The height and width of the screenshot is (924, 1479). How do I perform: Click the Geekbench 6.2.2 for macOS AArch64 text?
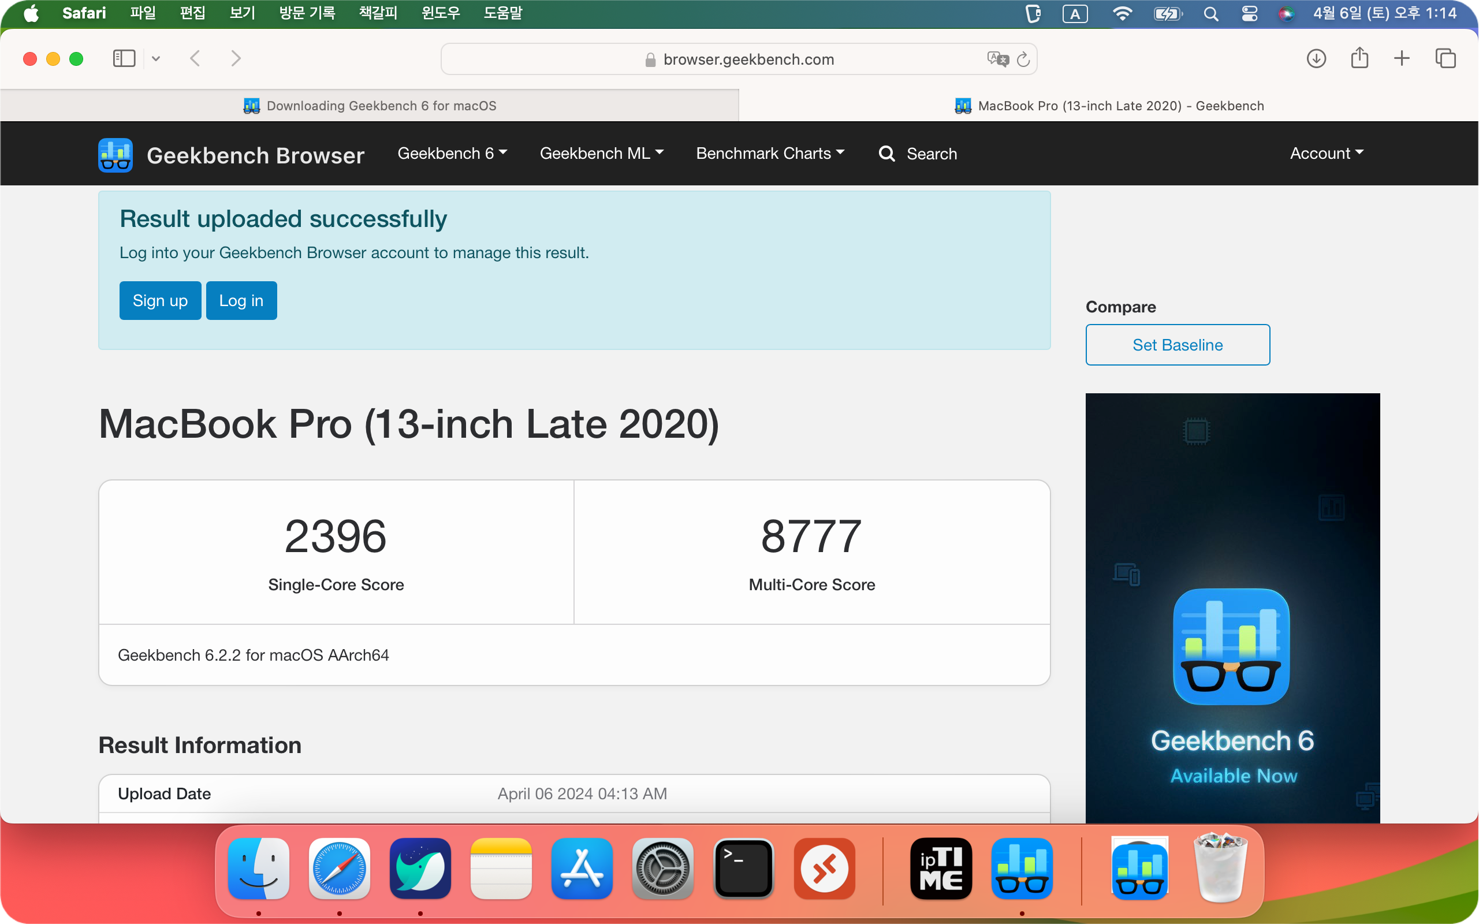click(254, 655)
